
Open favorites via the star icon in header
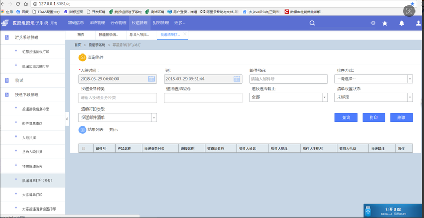(385, 23)
